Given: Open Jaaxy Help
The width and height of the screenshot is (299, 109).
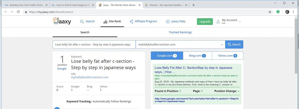Looking at the screenshot, I should tap(176, 22).
